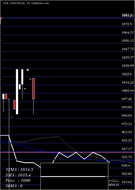This screenshot has width=135, height=190.
Task: Click the 972.31 price axis label
Action: pos(127,124)
